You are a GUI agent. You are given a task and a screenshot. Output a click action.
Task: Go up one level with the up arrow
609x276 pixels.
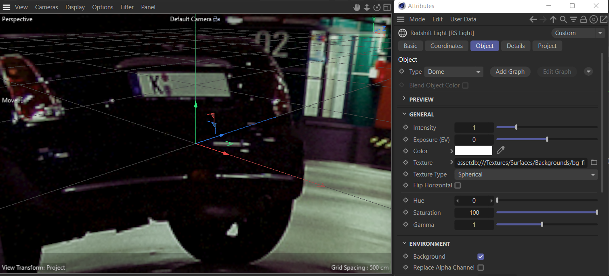pos(553,19)
